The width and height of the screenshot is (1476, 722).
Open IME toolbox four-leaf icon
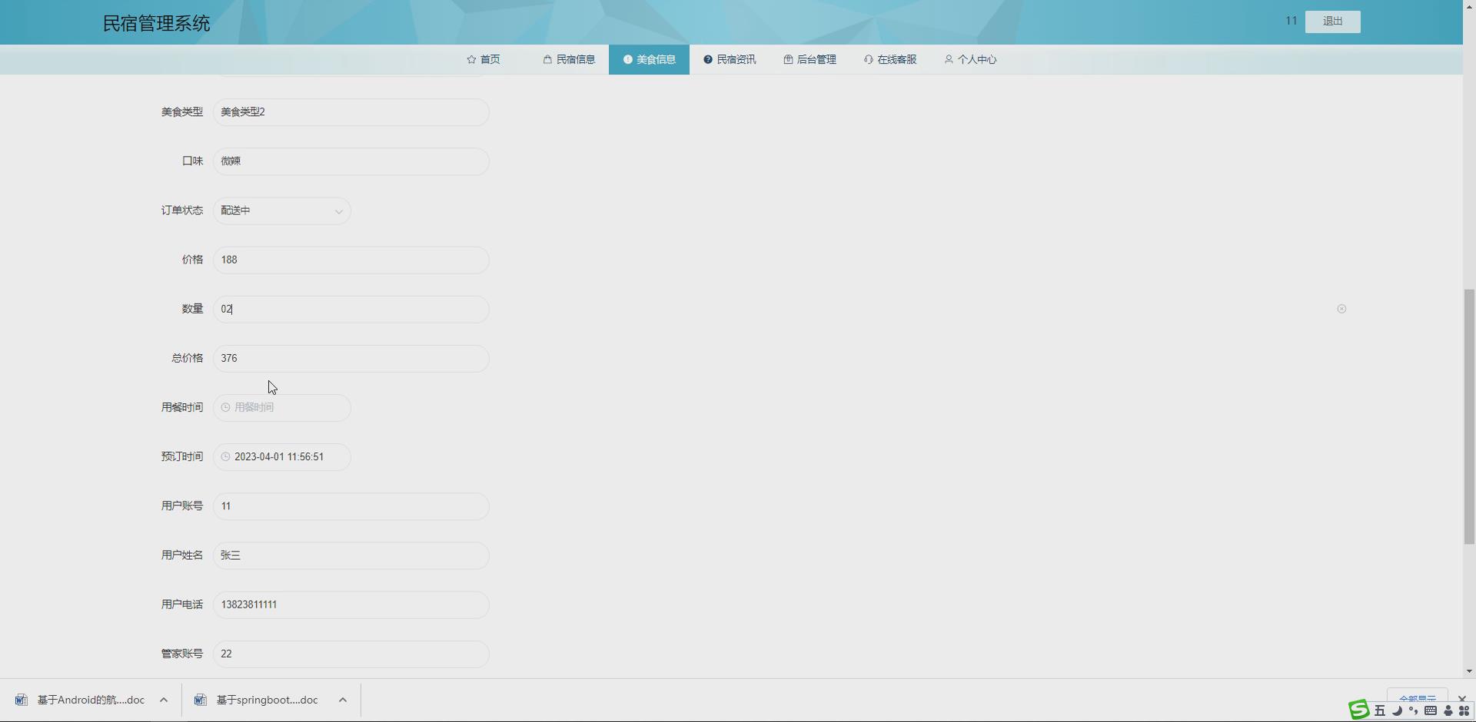click(1464, 710)
